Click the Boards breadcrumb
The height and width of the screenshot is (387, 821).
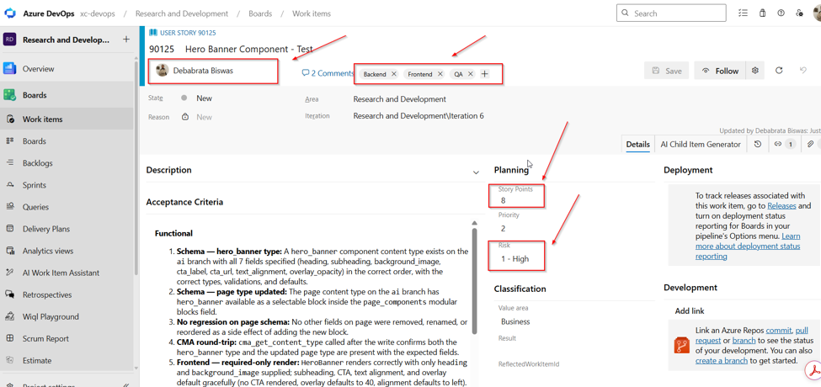(260, 13)
